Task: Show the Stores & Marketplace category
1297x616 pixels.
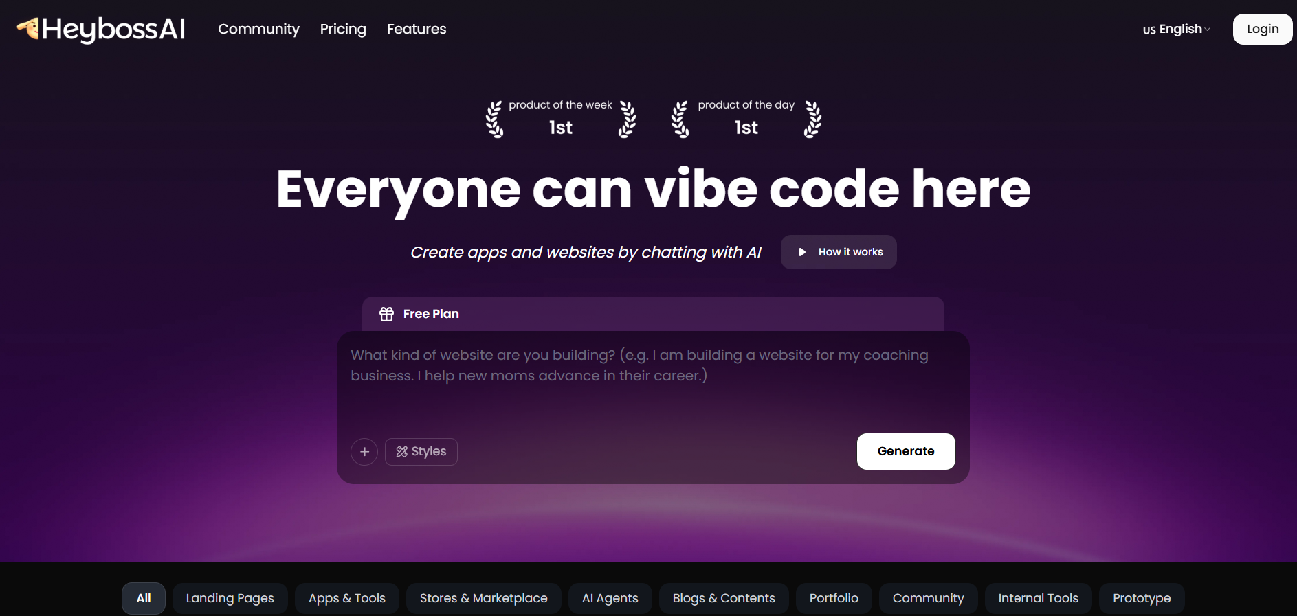Action: pos(483,598)
